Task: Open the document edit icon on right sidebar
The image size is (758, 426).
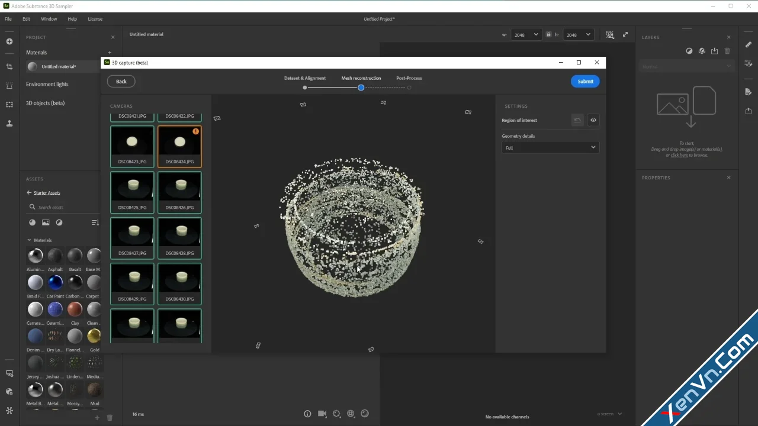Action: coord(749,92)
